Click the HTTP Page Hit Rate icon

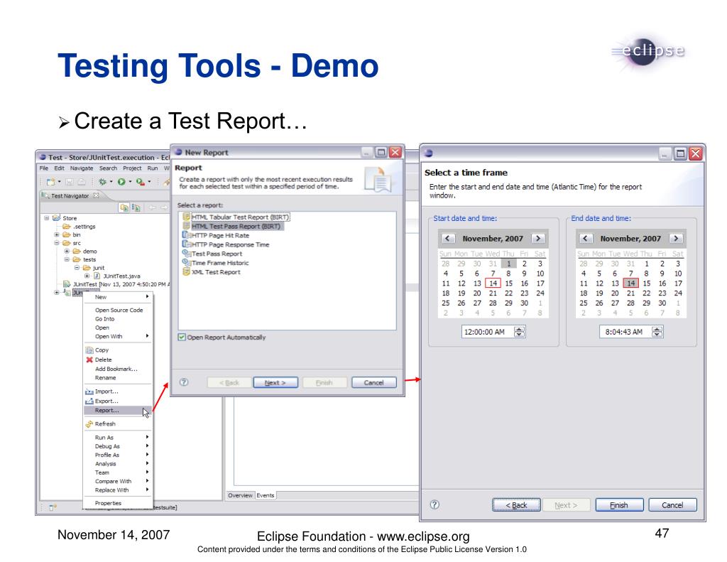coord(187,235)
